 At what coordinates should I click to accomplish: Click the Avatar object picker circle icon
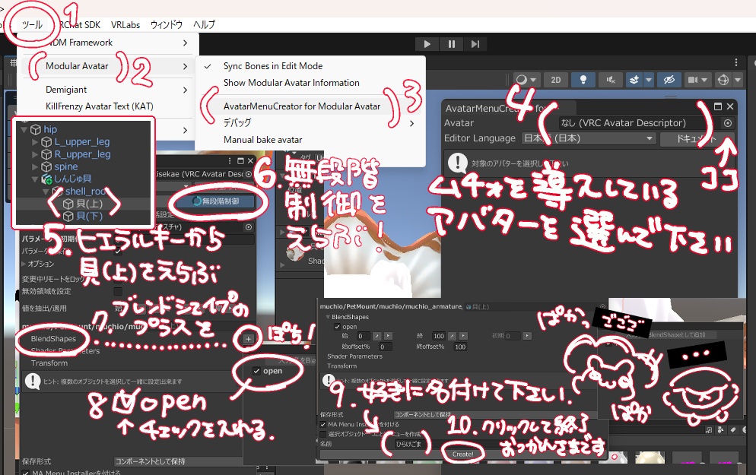pos(728,123)
